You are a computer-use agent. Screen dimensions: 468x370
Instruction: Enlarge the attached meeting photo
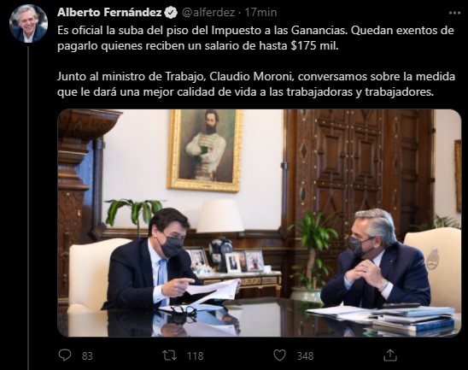pyautogui.click(x=260, y=223)
